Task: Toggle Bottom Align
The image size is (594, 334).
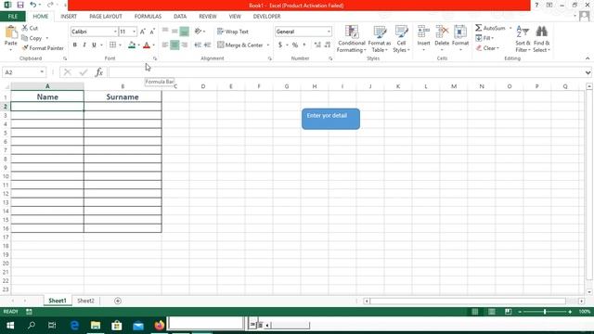Action: pos(184,31)
